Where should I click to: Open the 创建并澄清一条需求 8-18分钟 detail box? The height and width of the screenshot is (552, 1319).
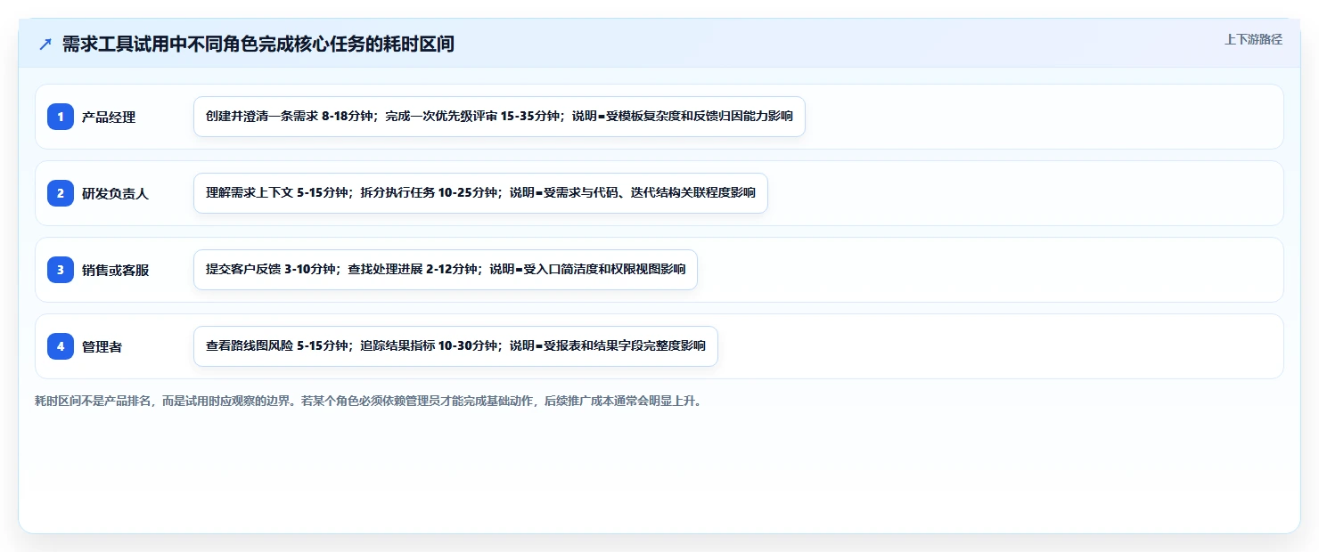(499, 117)
